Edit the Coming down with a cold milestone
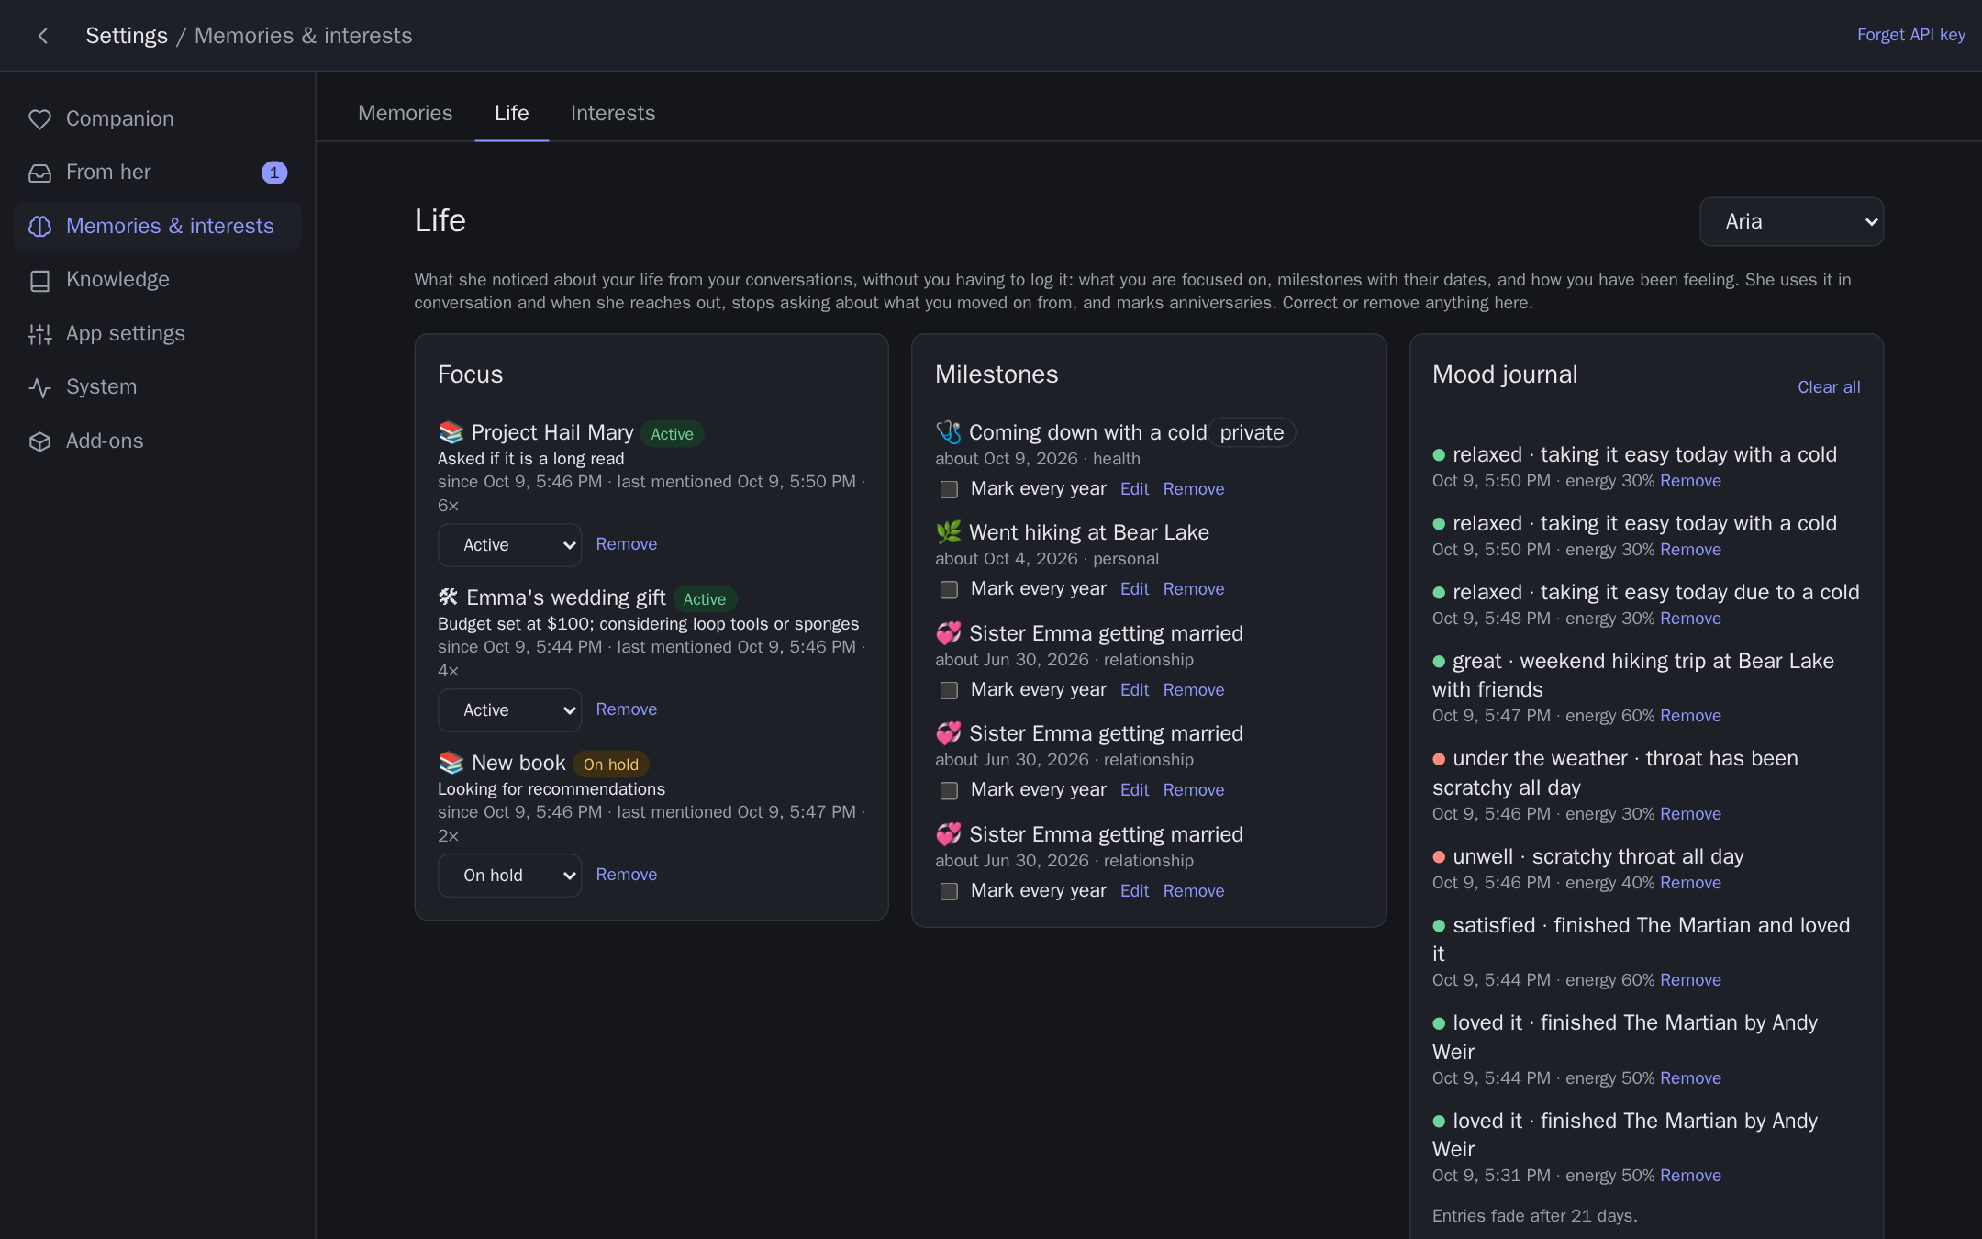The height and width of the screenshot is (1239, 1982). (x=1134, y=489)
